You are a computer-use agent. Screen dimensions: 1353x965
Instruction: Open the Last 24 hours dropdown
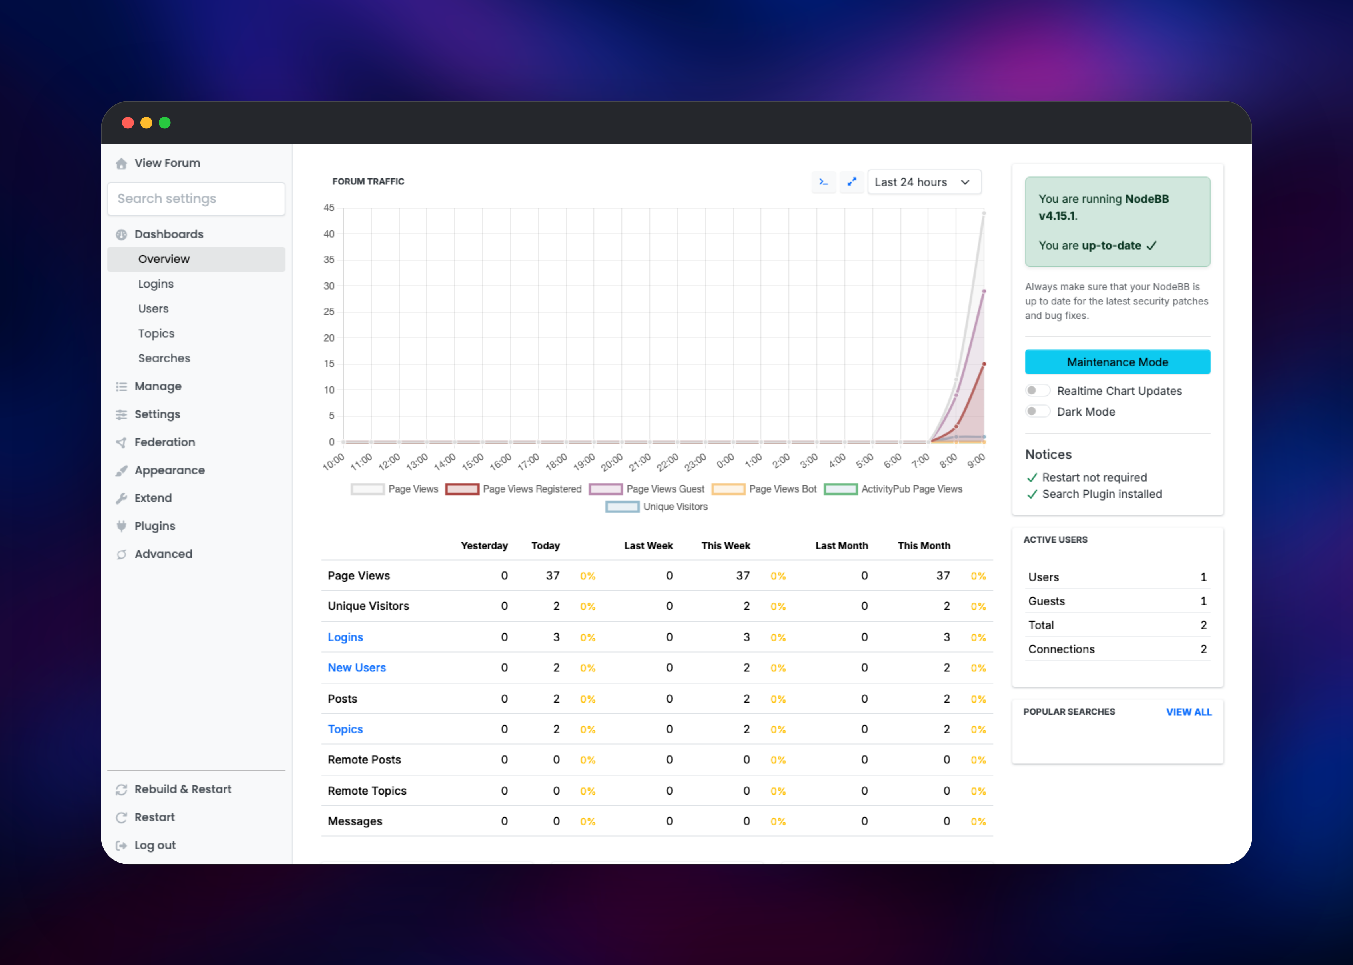[x=924, y=182]
